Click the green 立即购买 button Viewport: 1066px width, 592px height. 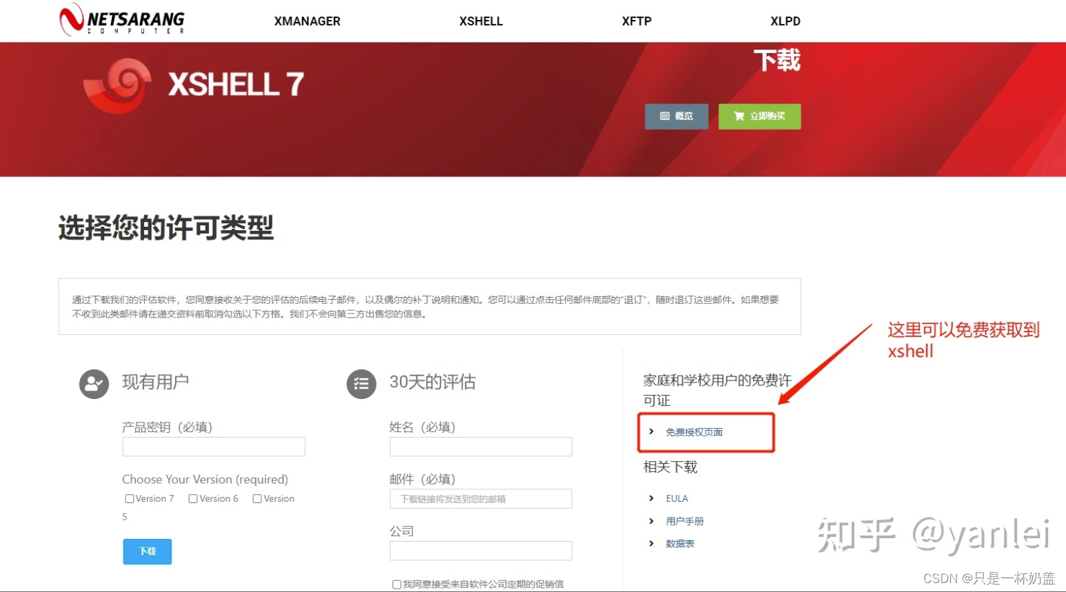coord(759,116)
